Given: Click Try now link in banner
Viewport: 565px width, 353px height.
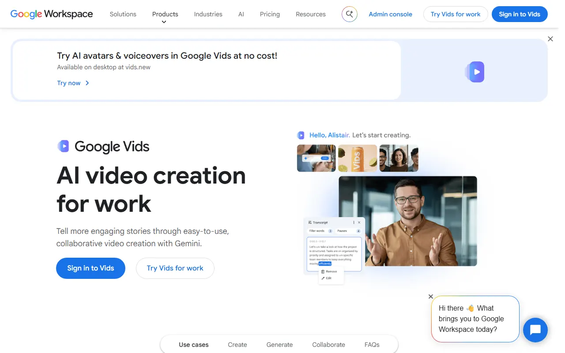Looking at the screenshot, I should coord(69,83).
